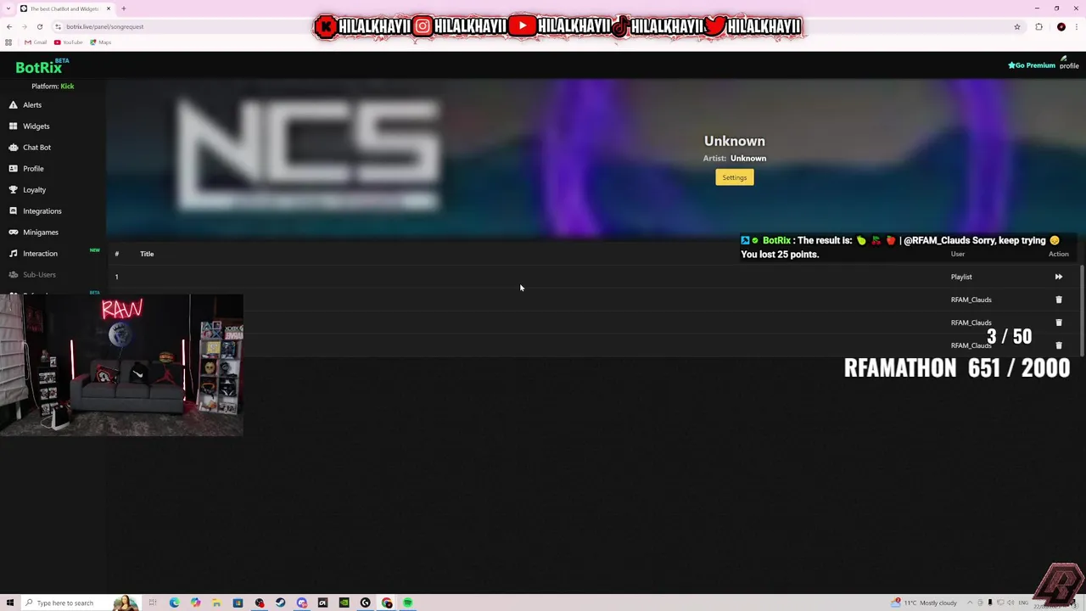
Task: Open the Loyalty sidebar icon
Action: click(x=13, y=190)
